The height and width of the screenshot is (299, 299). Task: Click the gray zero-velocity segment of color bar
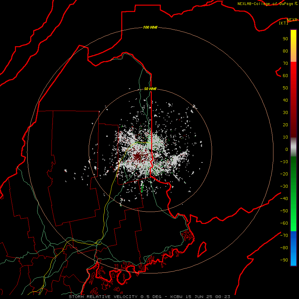(293, 147)
